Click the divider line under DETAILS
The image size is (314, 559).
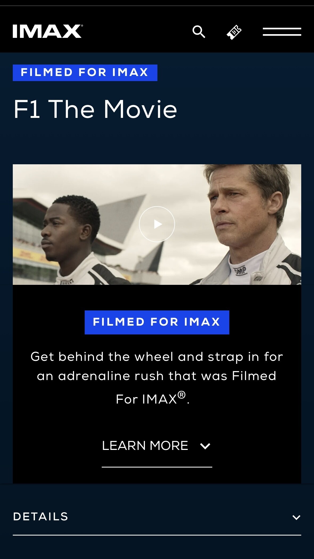pos(157,535)
